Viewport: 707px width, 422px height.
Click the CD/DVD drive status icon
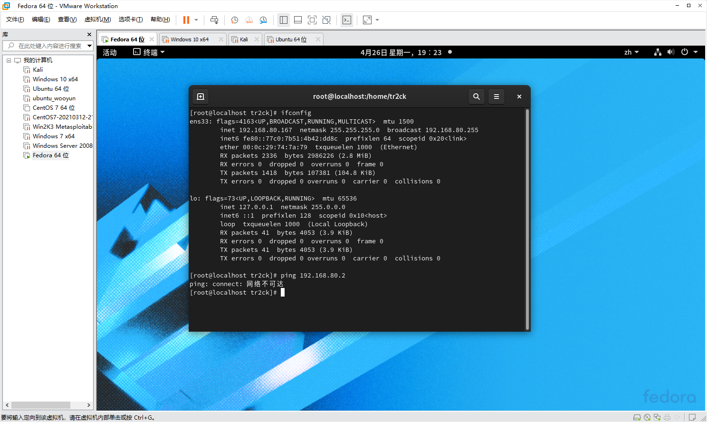point(647,417)
